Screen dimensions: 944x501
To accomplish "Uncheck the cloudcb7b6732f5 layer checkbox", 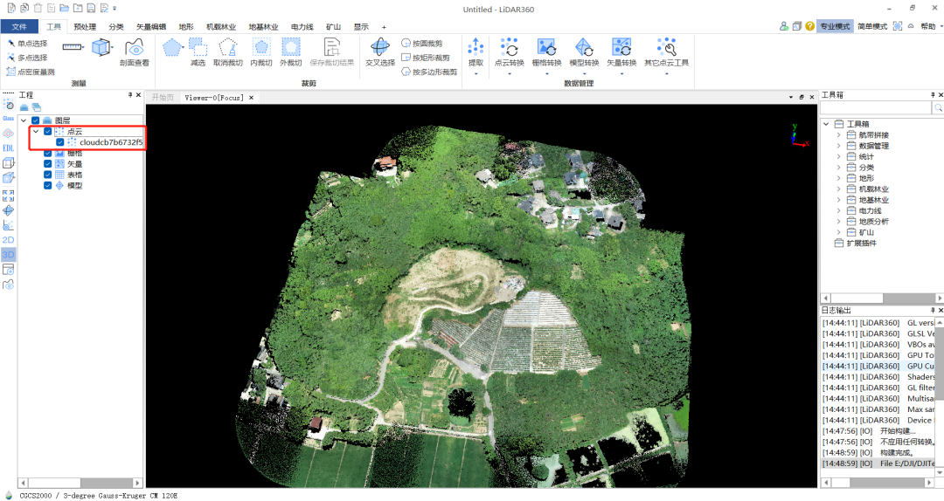I will coord(59,142).
